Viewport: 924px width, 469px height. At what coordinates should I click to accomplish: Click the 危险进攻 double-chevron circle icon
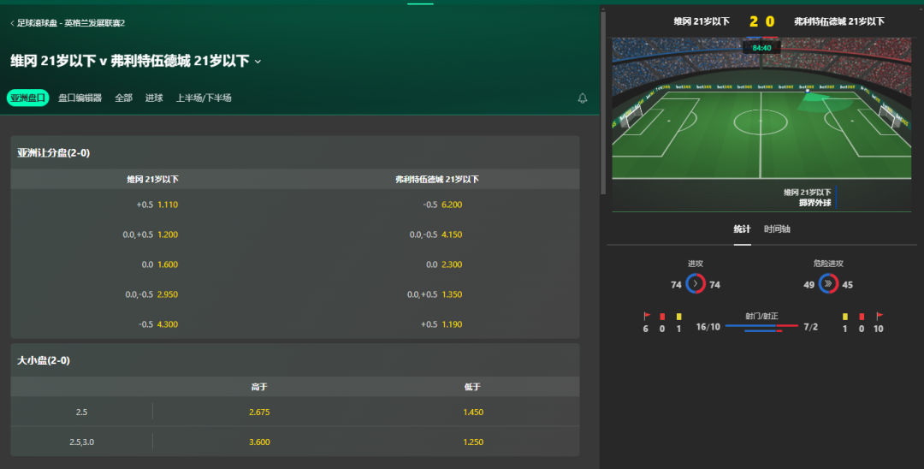point(828,284)
